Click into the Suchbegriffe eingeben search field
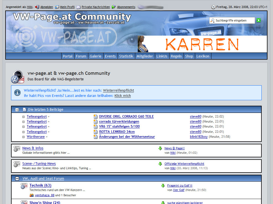The width and height of the screenshot is (273, 204). [x=233, y=20]
